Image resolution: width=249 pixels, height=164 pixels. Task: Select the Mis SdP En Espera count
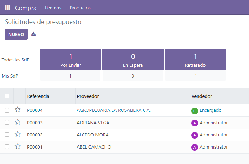[133, 76]
